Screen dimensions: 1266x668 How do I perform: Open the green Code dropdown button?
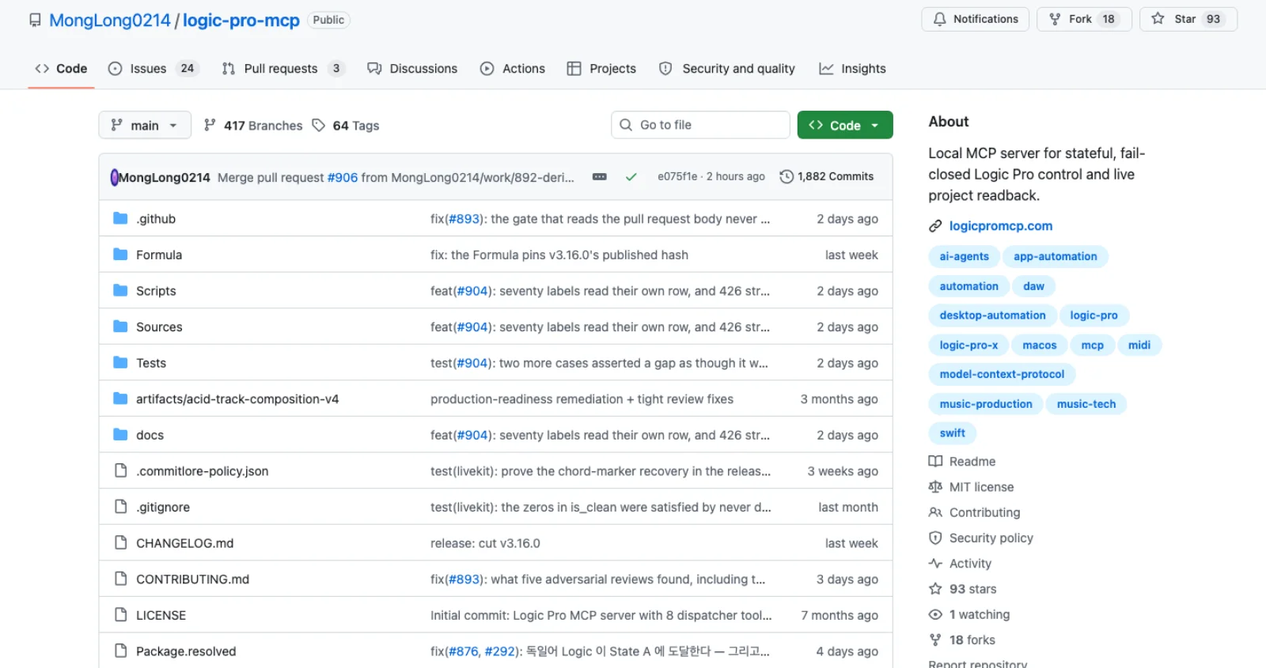pyautogui.click(x=845, y=125)
